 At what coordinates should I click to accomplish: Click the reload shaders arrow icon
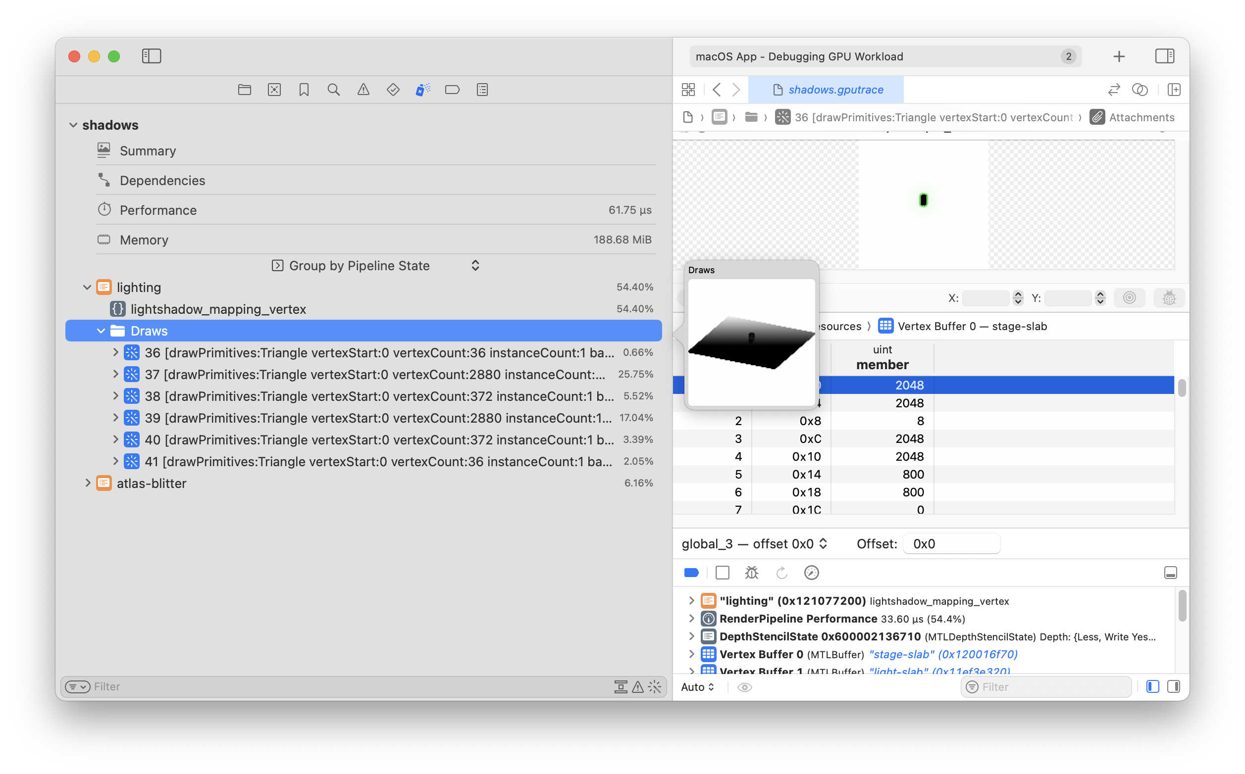click(x=781, y=573)
